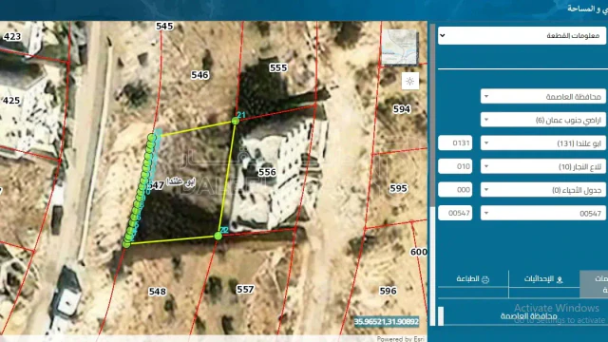Select vertex marker 21 on parcel
Viewport: 608px width, 342px height.
click(x=235, y=121)
